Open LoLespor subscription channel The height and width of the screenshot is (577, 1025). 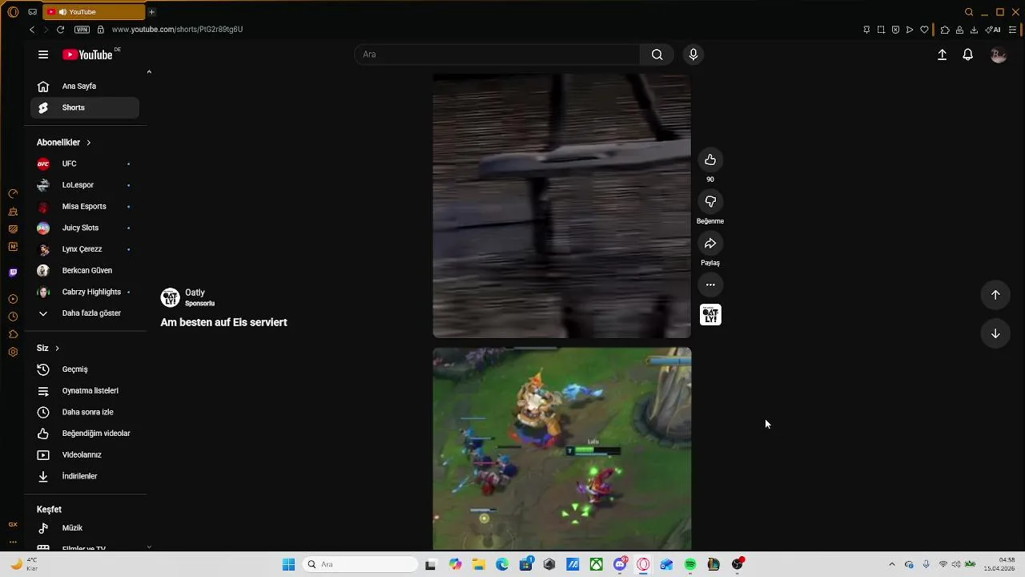(85, 185)
